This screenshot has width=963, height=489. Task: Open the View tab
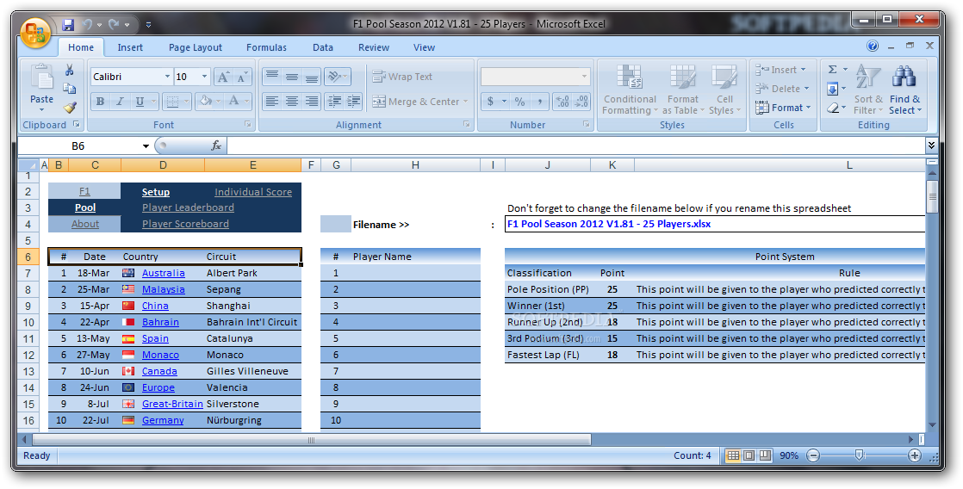click(x=424, y=47)
